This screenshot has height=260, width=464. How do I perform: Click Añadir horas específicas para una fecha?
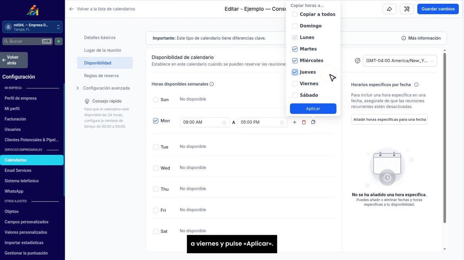[389, 119]
